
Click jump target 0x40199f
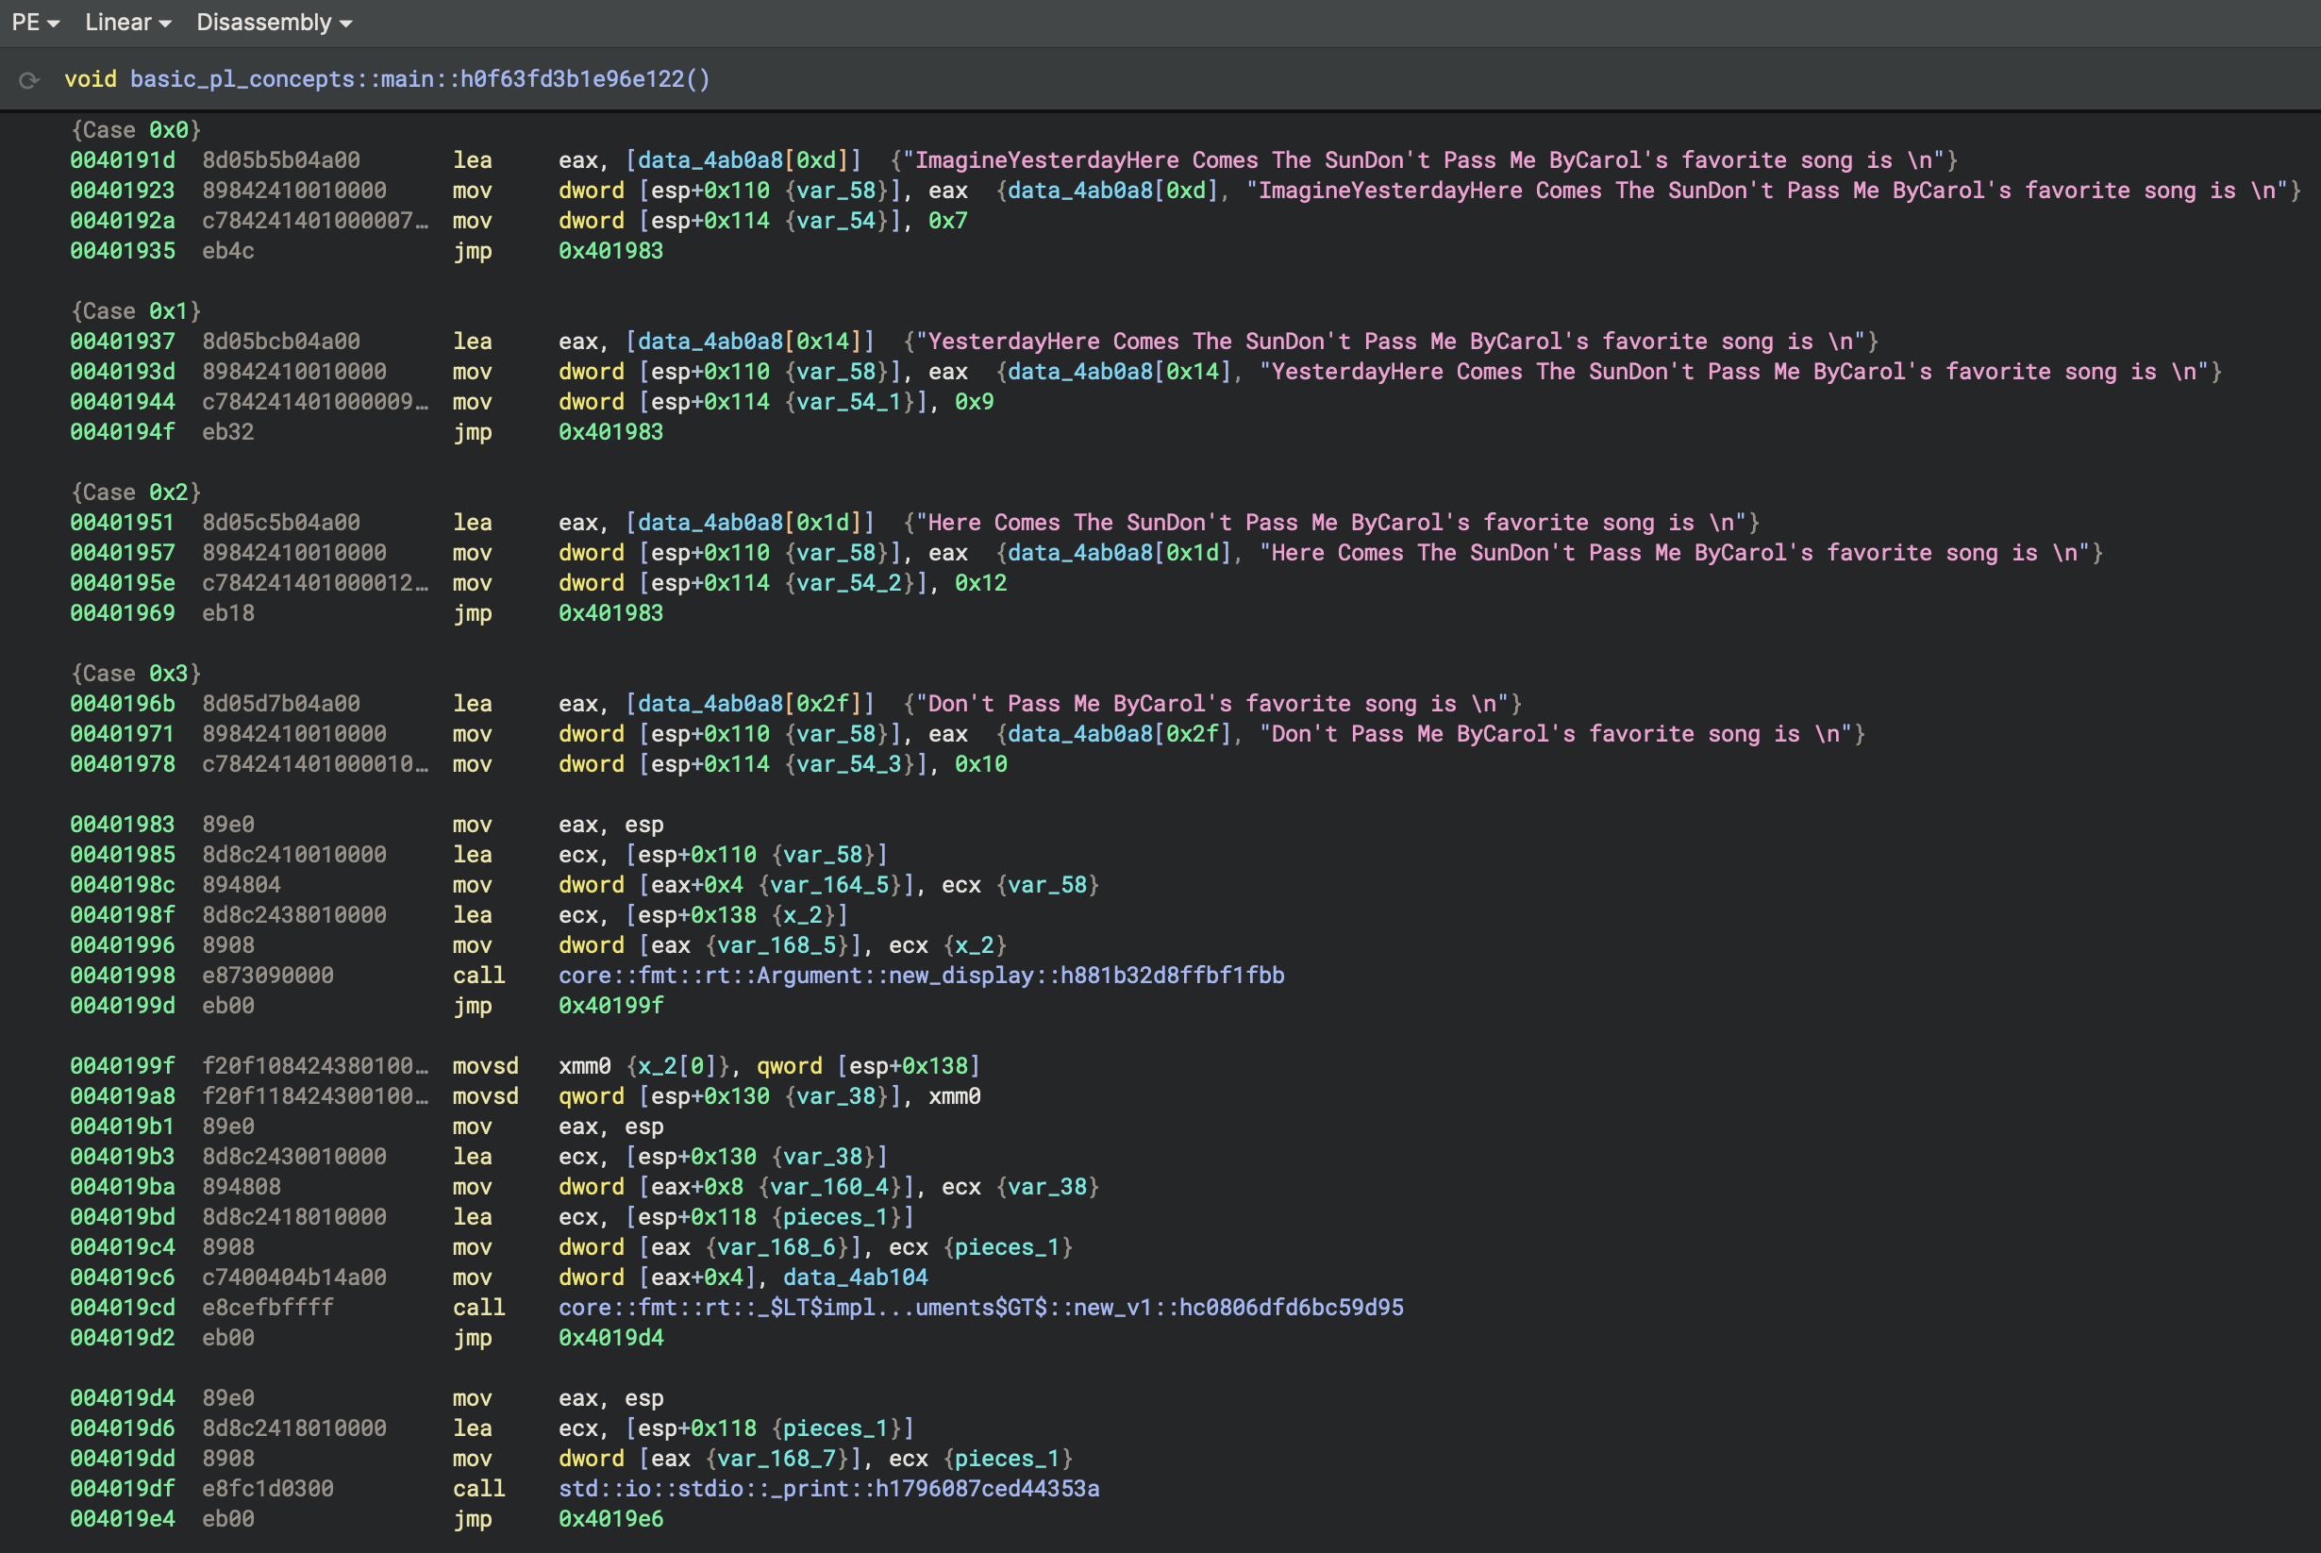pyautogui.click(x=609, y=1005)
